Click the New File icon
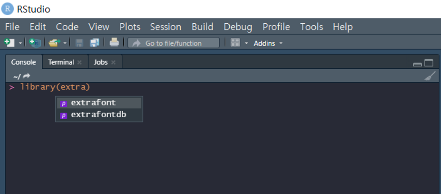Viewport: 441px width, 194px height. (x=10, y=43)
